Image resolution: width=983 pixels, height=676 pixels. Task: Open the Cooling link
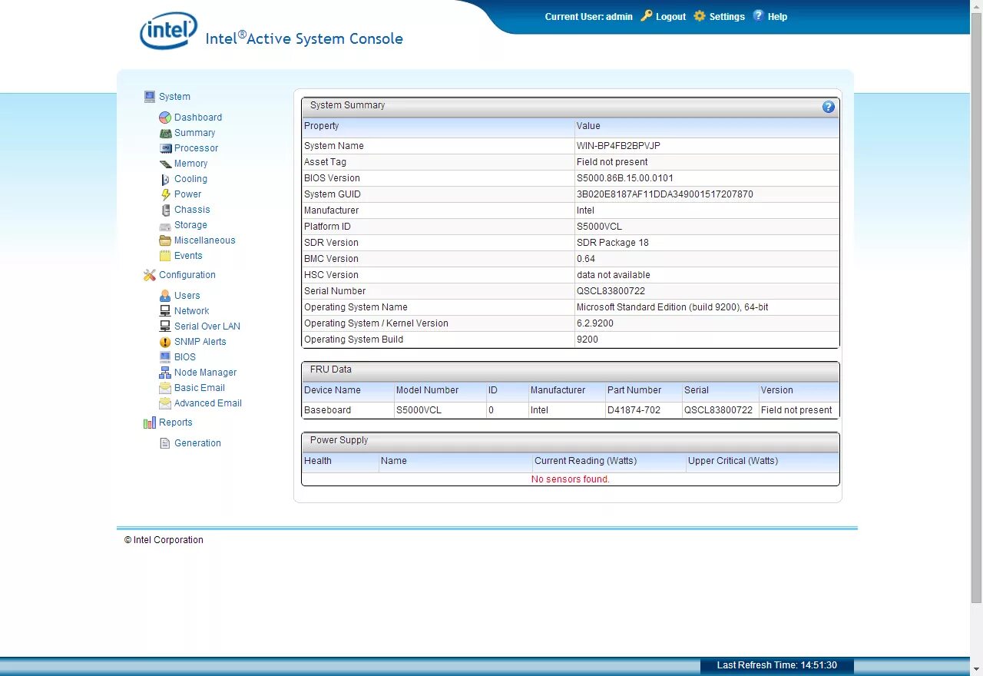point(191,179)
